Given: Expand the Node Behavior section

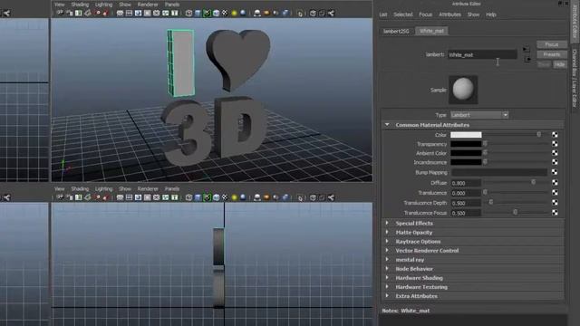Looking at the screenshot, I should pos(387,268).
